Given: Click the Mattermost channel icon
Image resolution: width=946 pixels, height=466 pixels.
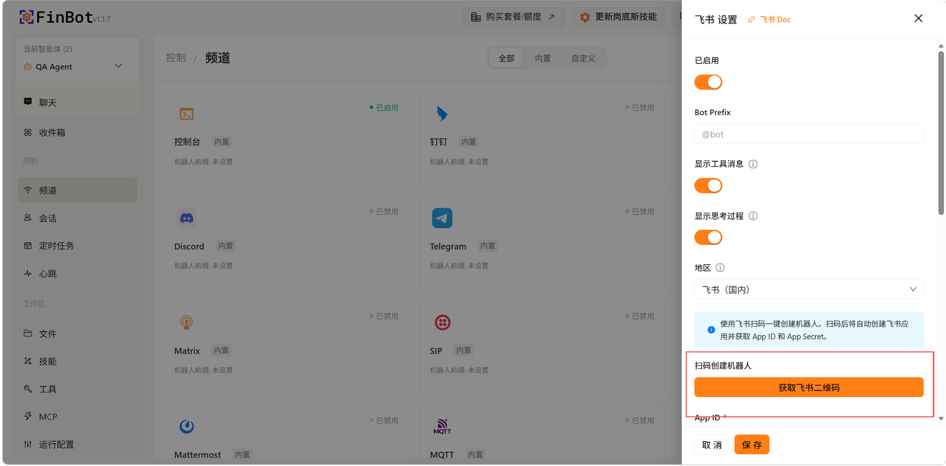Looking at the screenshot, I should click(x=187, y=426).
